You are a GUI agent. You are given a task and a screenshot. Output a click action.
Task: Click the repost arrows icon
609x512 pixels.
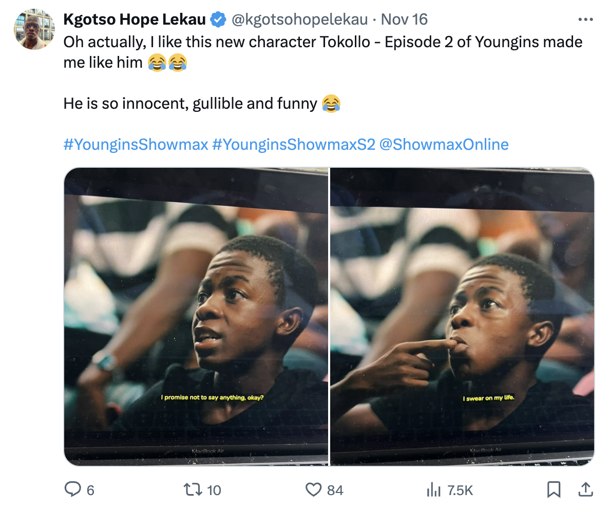(193, 490)
